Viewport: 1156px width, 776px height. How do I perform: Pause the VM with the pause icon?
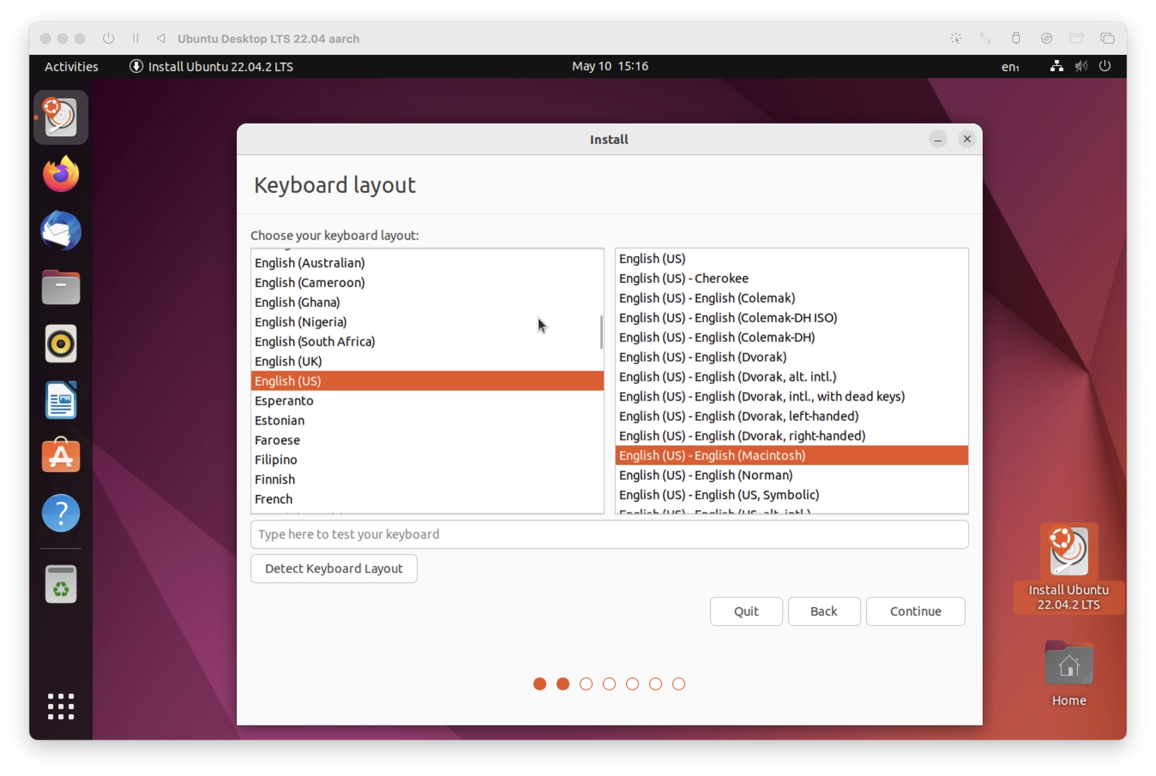[135, 38]
